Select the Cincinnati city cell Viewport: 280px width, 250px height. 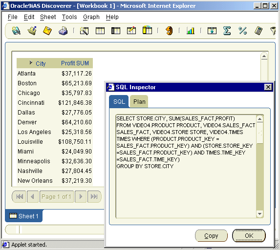pyautogui.click(x=31, y=102)
